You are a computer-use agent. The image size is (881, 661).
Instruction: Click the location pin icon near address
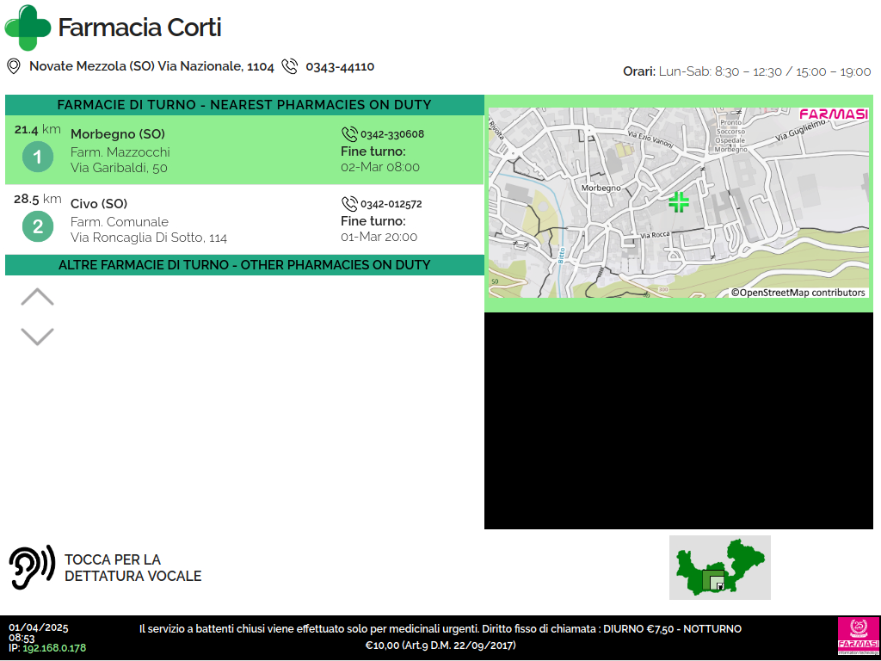pos(14,66)
